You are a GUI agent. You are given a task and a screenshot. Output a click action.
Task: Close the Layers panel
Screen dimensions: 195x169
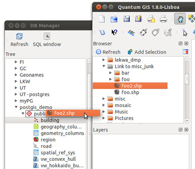click(186, 129)
